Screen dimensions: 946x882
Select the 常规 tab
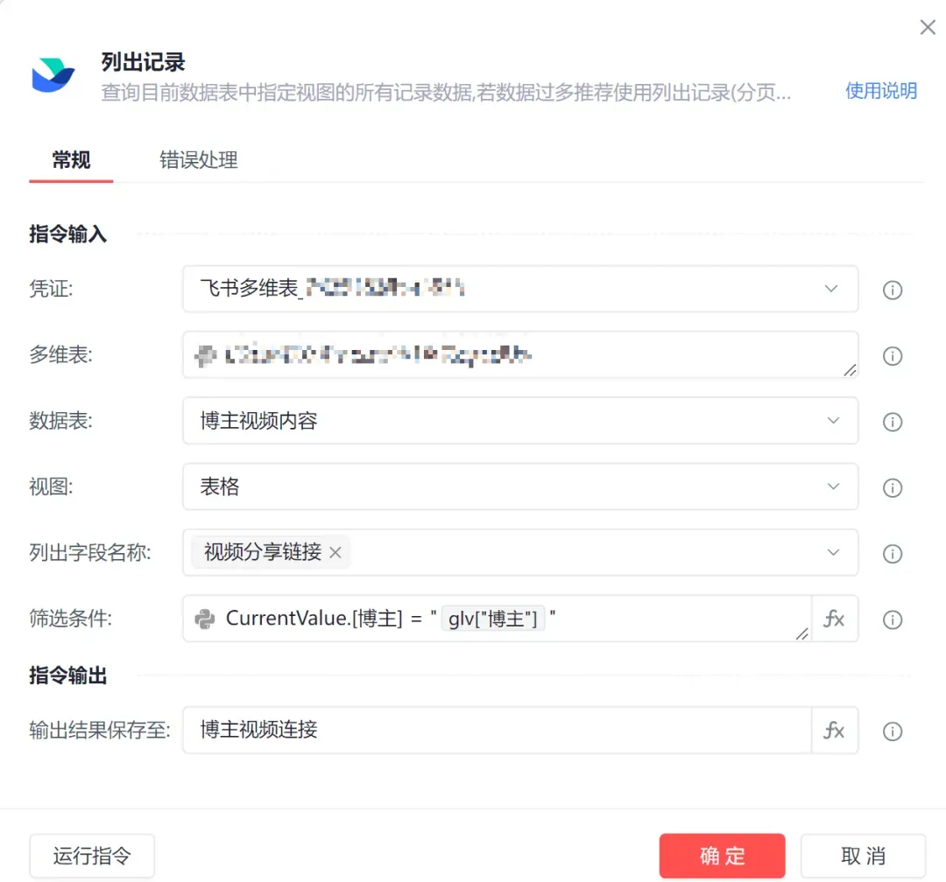(x=71, y=160)
